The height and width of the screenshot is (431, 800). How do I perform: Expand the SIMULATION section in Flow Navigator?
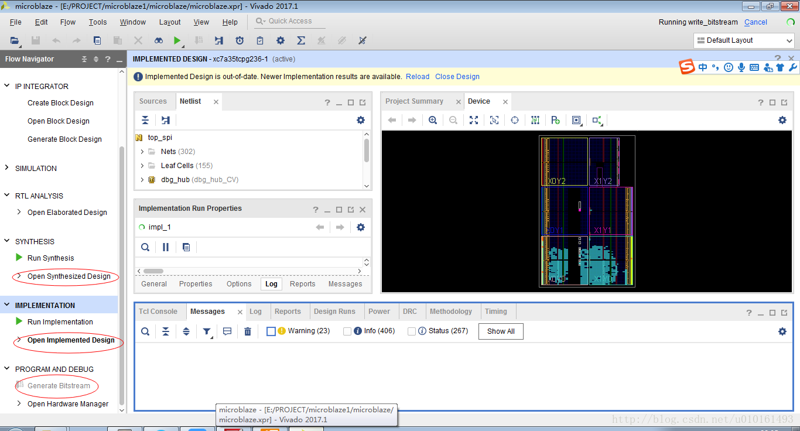[x=7, y=168]
